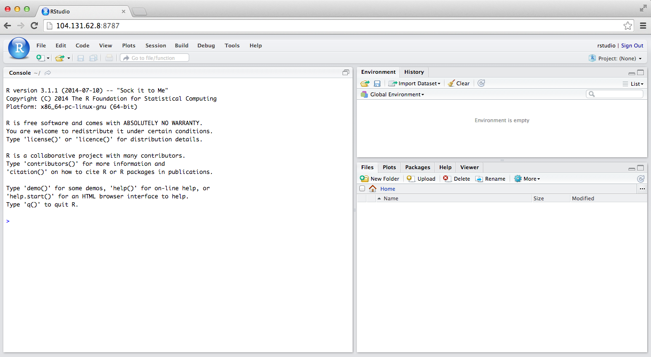Viewport: 651px width, 357px height.
Task: Open the Tools menu
Action: click(232, 46)
